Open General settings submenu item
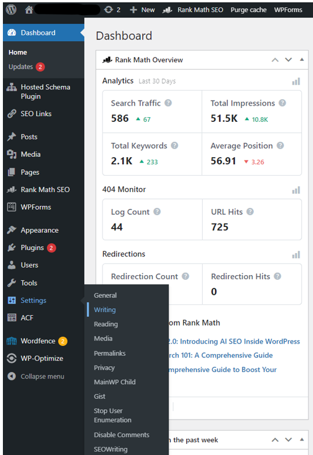The image size is (313, 455). [x=105, y=295]
